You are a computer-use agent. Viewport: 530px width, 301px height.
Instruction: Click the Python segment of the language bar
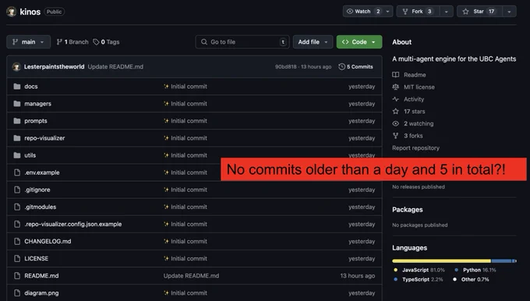point(501,260)
